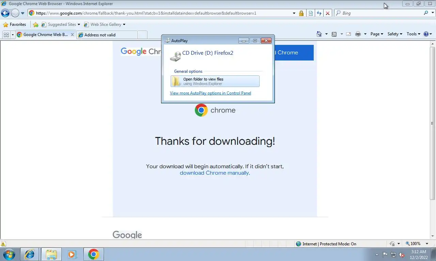
Task: Open the clock showing 3:12 AM
Action: pyautogui.click(x=419, y=255)
